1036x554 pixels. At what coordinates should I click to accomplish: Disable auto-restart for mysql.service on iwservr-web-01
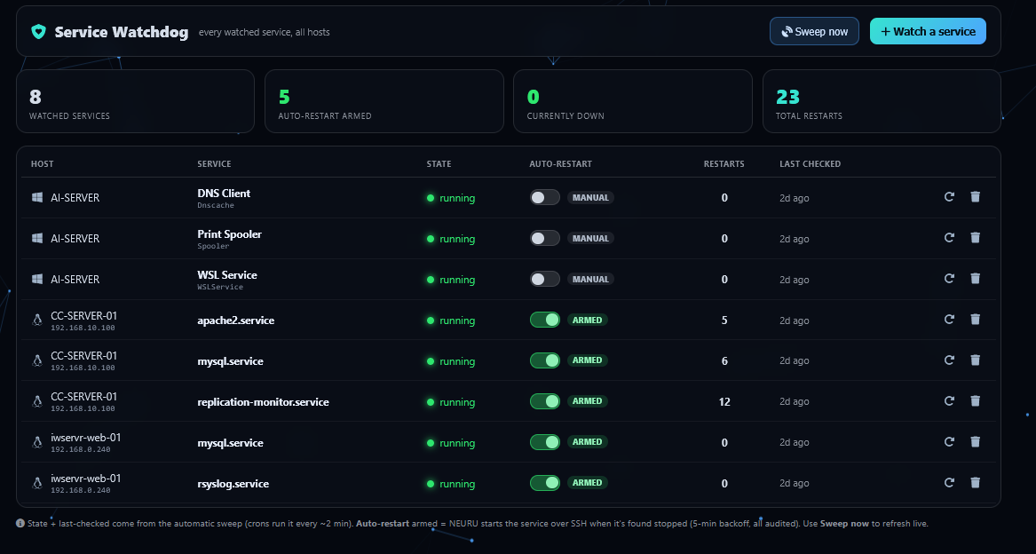(x=544, y=442)
